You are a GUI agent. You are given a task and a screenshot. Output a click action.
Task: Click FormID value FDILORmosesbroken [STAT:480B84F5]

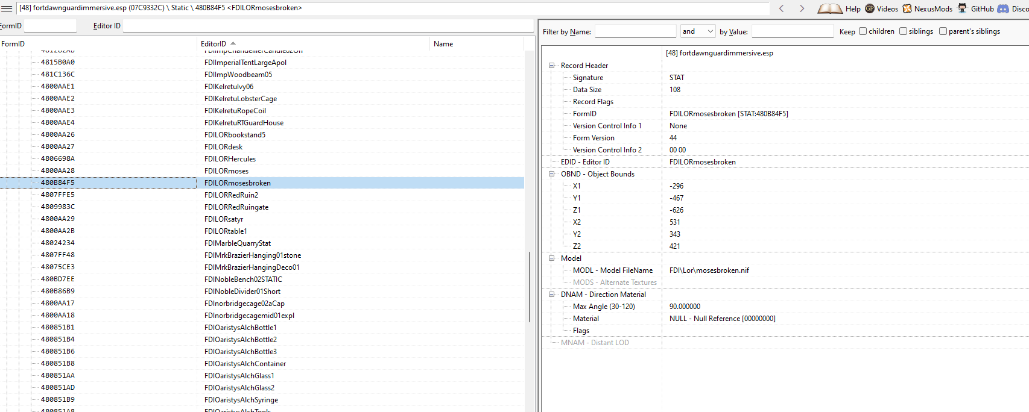pyautogui.click(x=729, y=114)
